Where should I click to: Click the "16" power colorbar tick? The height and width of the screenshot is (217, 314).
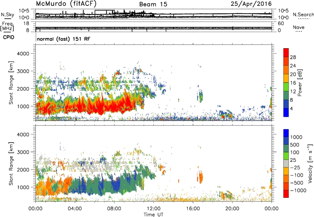(293, 83)
